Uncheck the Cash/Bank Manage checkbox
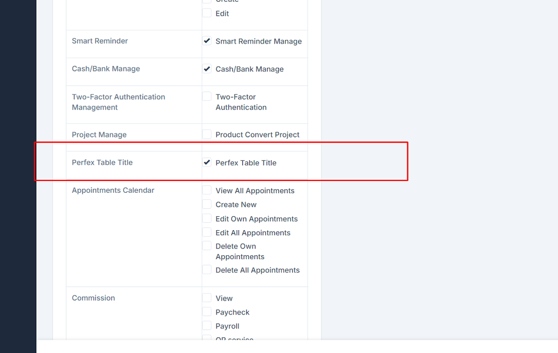558x353 pixels. 207,69
